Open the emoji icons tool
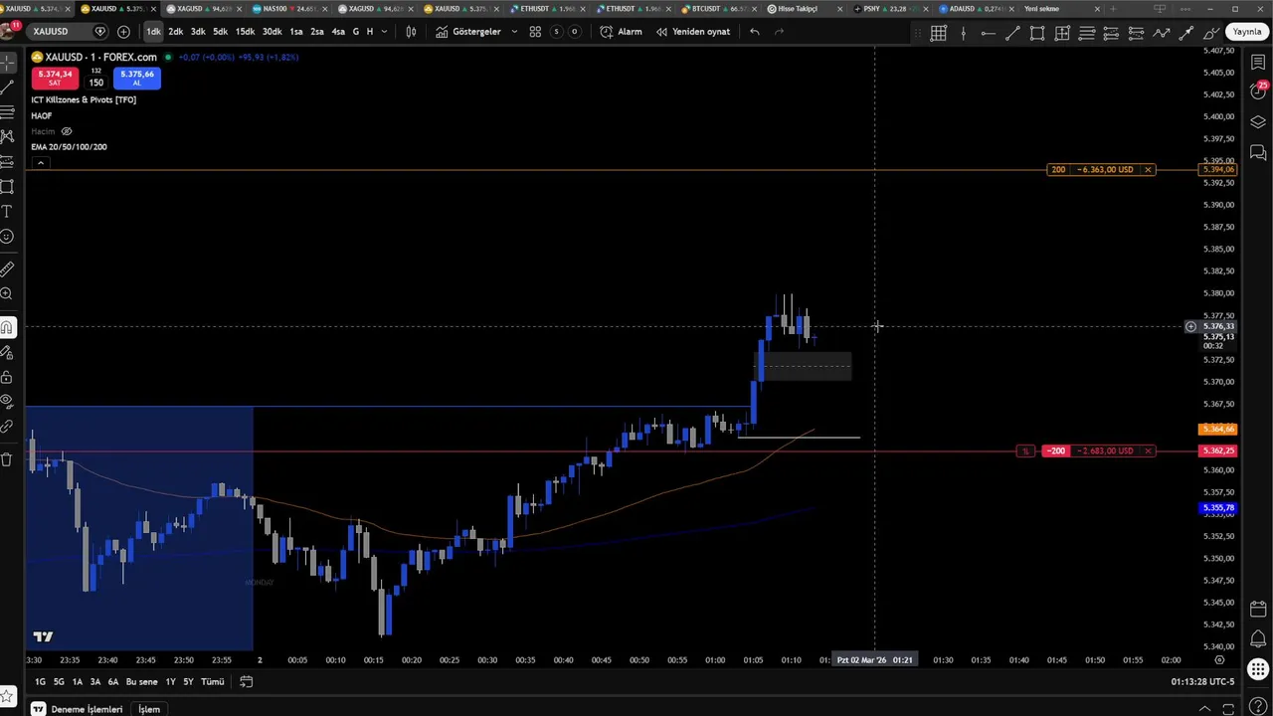This screenshot has height=716, width=1273. click(7, 237)
